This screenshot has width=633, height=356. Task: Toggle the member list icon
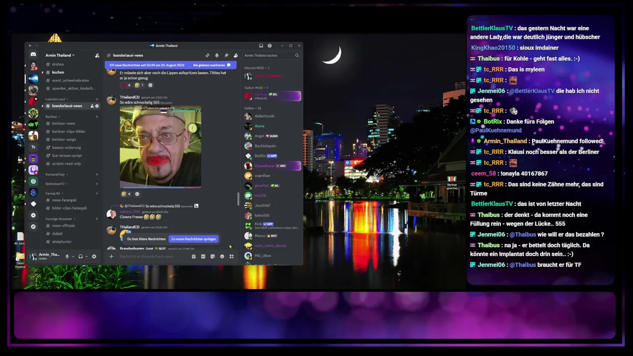point(236,55)
